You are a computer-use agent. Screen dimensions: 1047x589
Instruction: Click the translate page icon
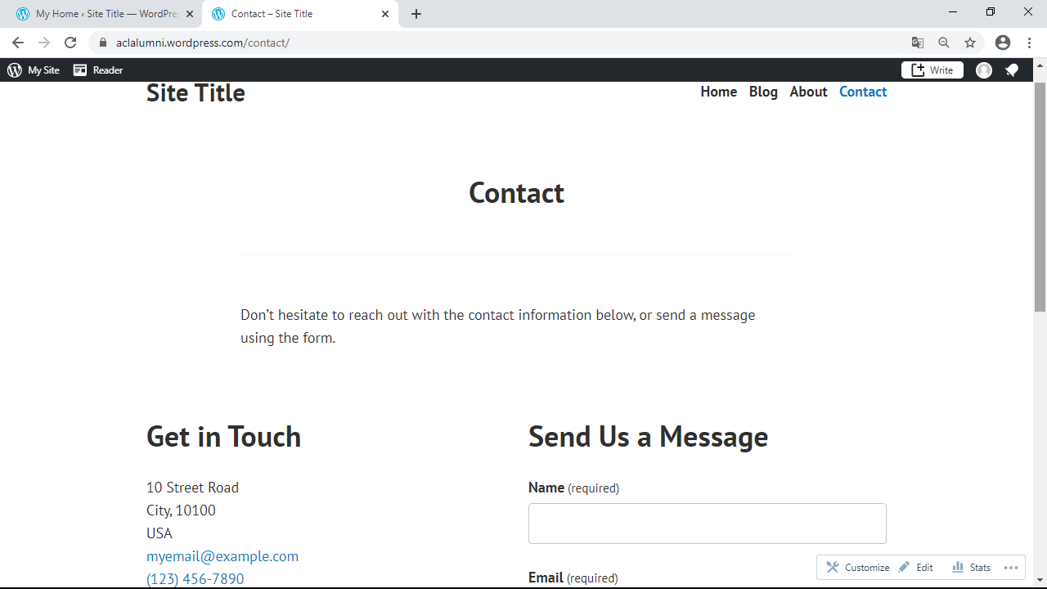tap(918, 43)
